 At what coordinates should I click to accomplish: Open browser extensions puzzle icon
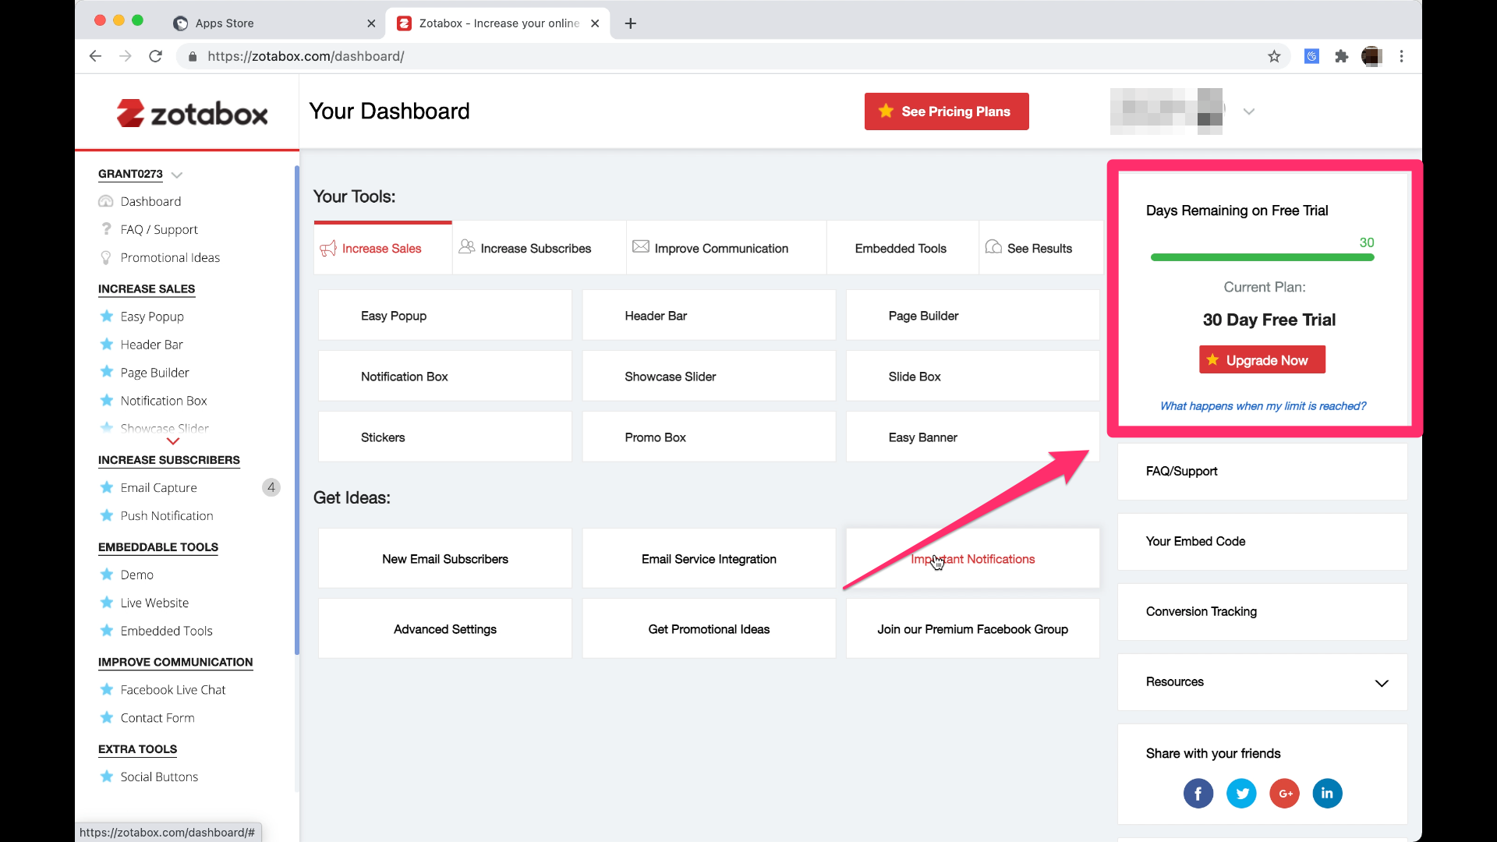click(1341, 56)
